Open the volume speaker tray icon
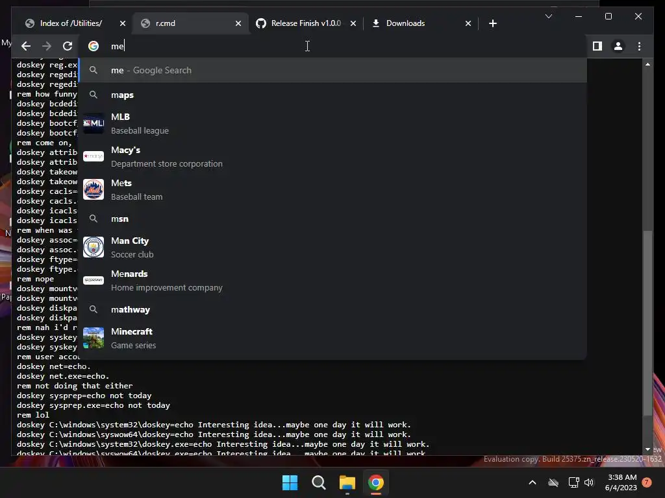Screen dimensions: 665x498 point(589,482)
